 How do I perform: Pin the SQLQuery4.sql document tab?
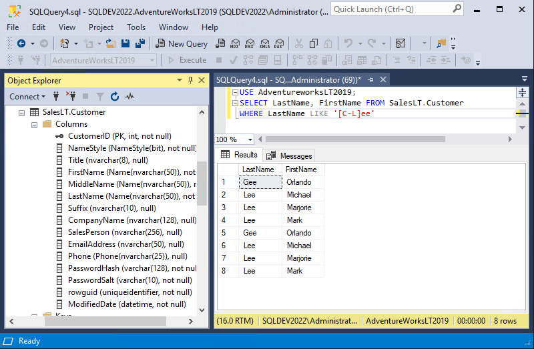pyautogui.click(x=370, y=79)
